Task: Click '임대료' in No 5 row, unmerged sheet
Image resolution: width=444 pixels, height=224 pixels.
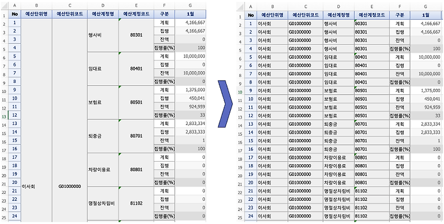Action: (339, 57)
